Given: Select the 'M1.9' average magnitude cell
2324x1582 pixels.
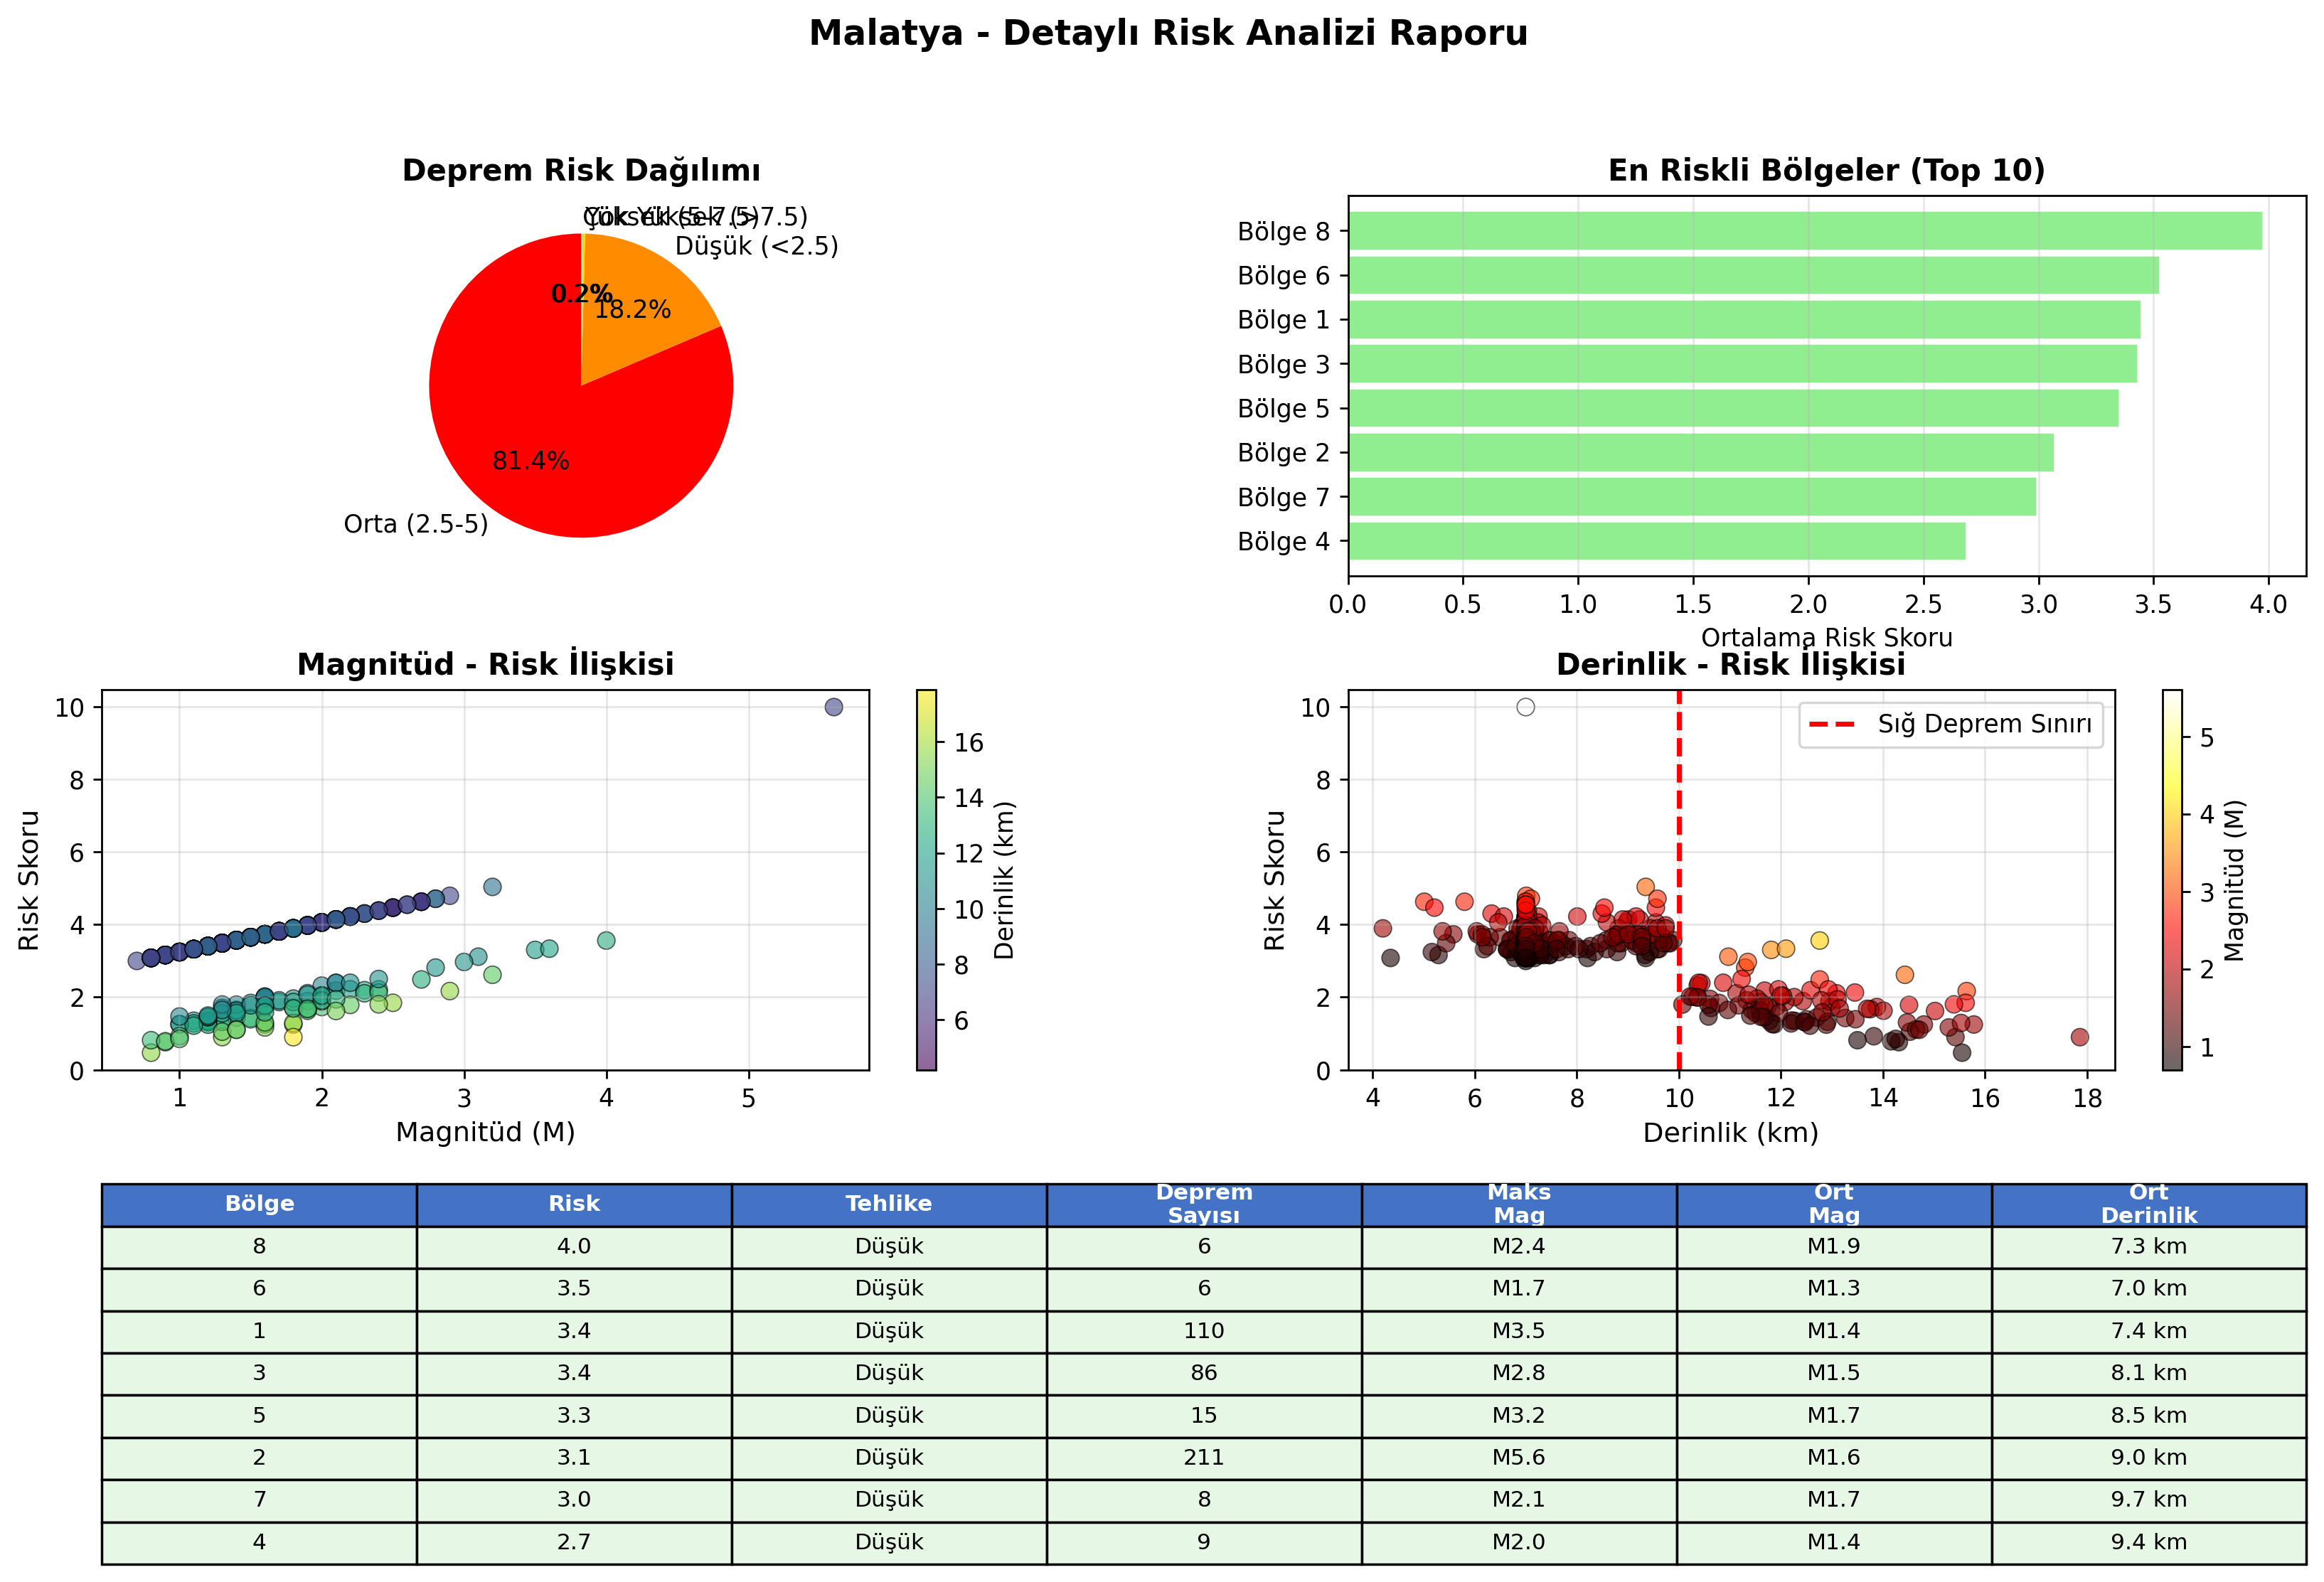Looking at the screenshot, I should coord(1834,1246).
